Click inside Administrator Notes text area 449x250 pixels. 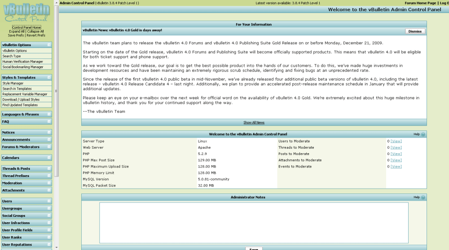254,223
